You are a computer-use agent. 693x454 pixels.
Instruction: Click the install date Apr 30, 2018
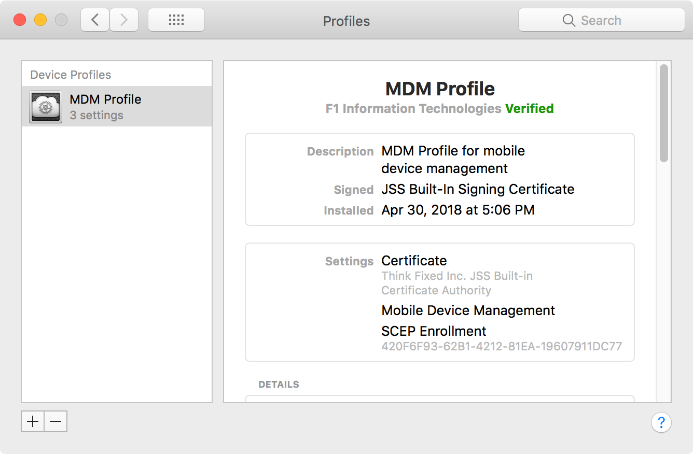458,210
